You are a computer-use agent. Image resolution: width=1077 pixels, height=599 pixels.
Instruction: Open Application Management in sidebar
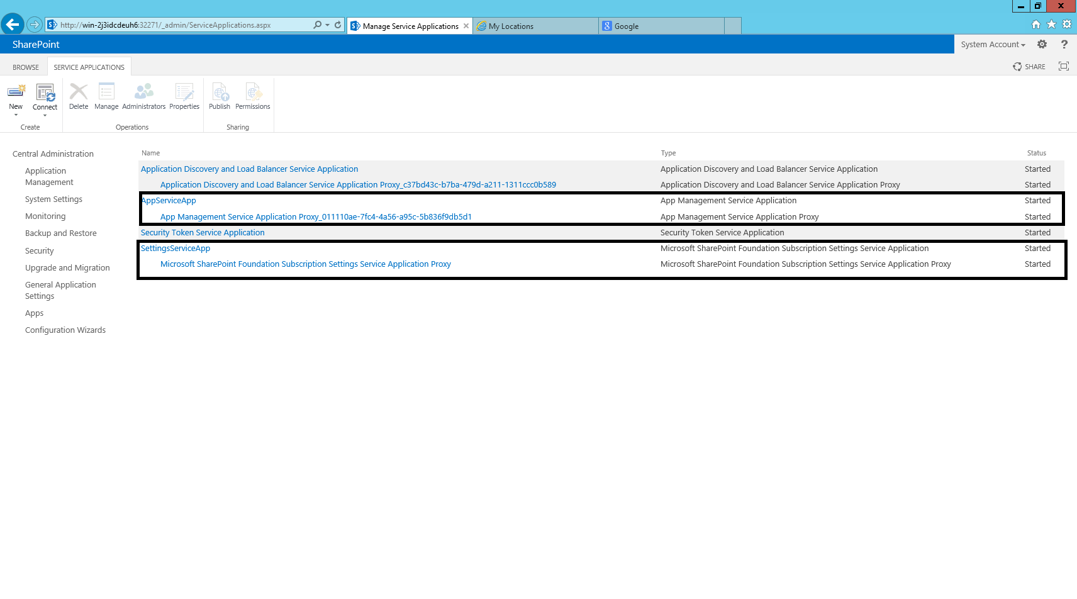tap(49, 176)
